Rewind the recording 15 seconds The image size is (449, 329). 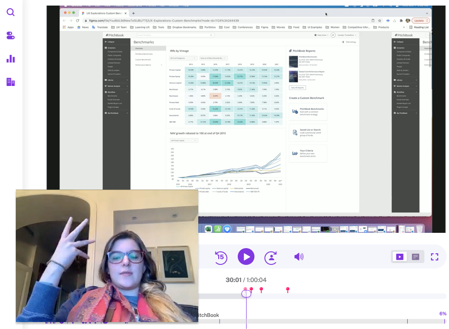pyautogui.click(x=221, y=257)
